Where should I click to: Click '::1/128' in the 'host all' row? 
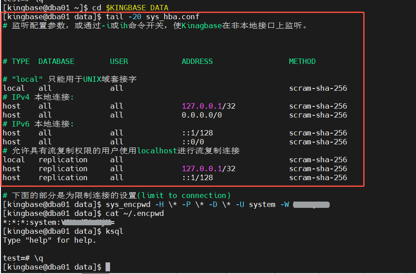(197, 133)
